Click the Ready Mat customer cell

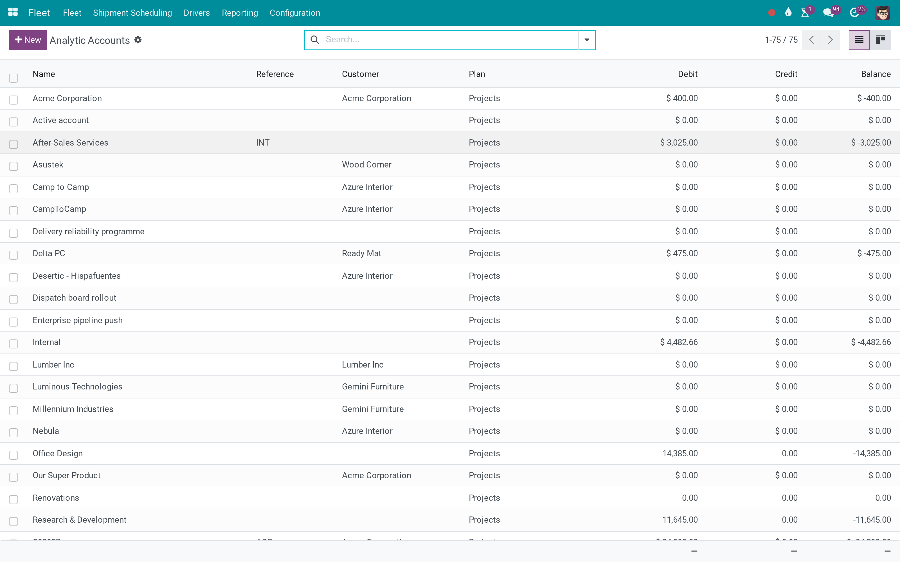[361, 253]
